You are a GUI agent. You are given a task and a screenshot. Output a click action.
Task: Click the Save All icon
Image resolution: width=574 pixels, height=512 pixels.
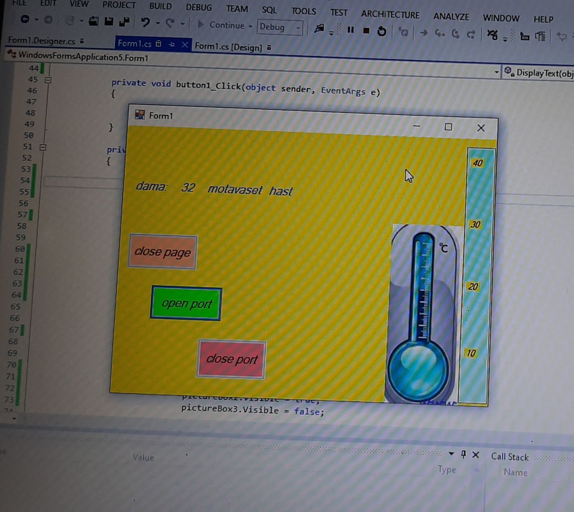(124, 22)
